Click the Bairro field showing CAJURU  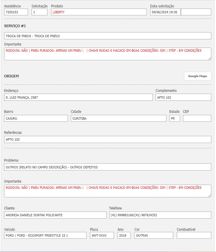[36, 118]
